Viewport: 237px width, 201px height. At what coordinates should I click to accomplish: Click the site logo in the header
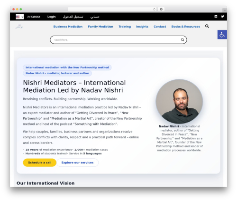(x=19, y=26)
